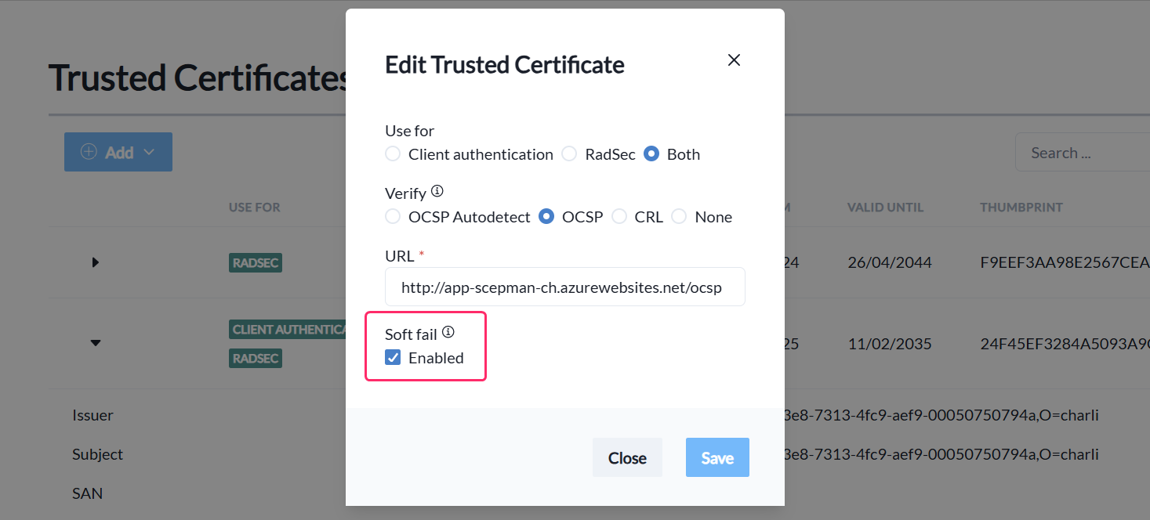Select the RadSec radio option
Image resolution: width=1150 pixels, height=520 pixels.
point(569,154)
